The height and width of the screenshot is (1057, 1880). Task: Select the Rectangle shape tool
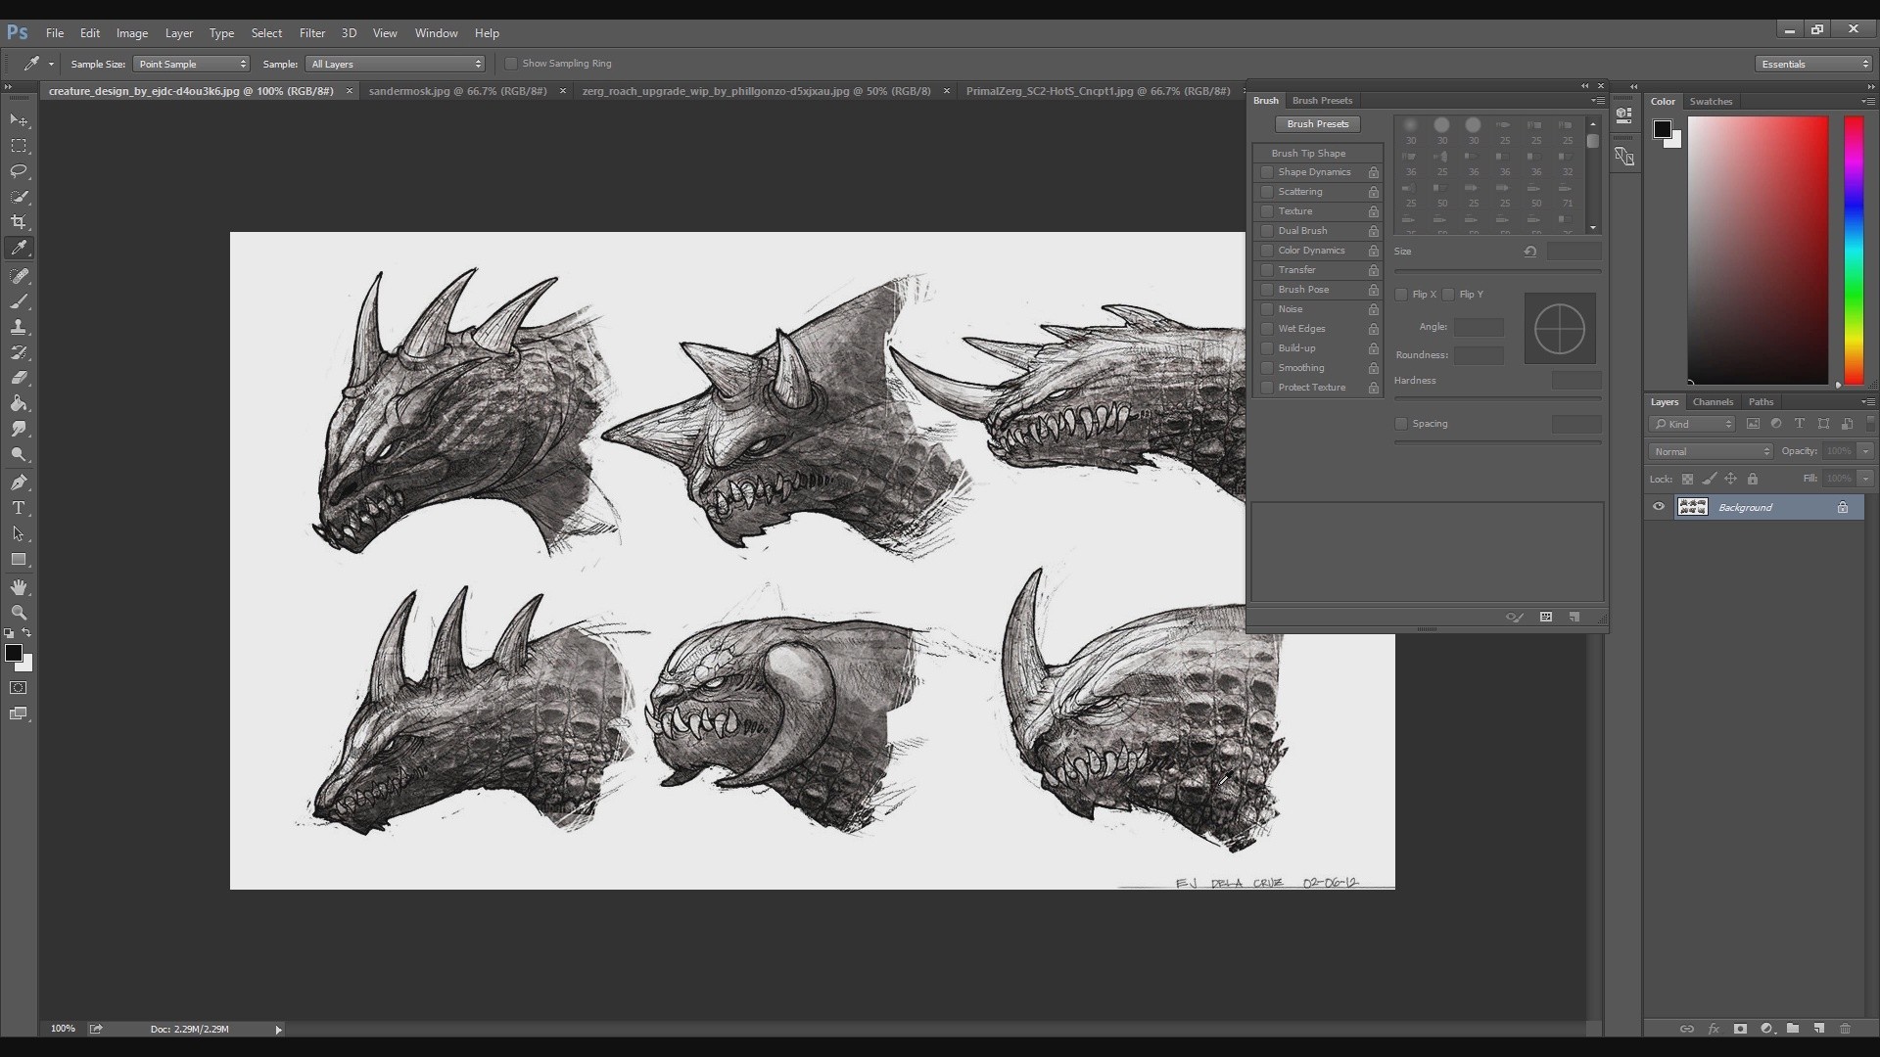coord(19,560)
